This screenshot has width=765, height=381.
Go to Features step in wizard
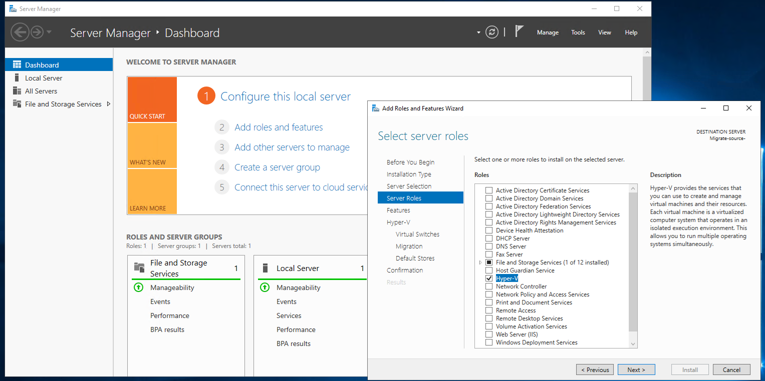tap(398, 210)
